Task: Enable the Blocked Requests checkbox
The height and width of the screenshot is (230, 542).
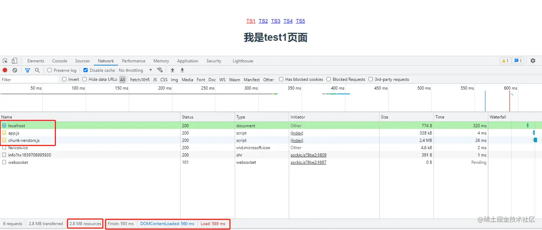Action: click(x=329, y=79)
